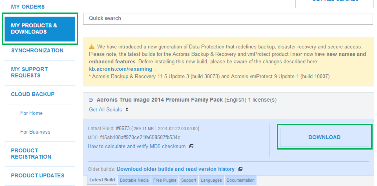
Task: Click Get All Serials for the product
Action: [105, 109]
